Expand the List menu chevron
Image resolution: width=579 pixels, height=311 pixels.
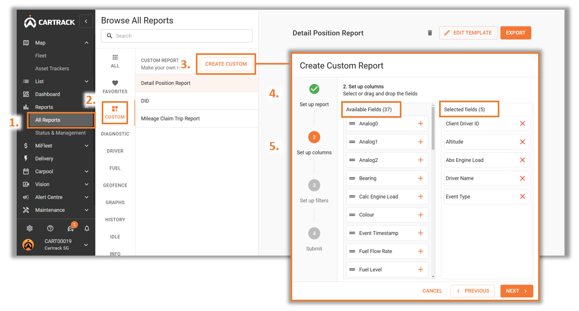pyautogui.click(x=87, y=81)
